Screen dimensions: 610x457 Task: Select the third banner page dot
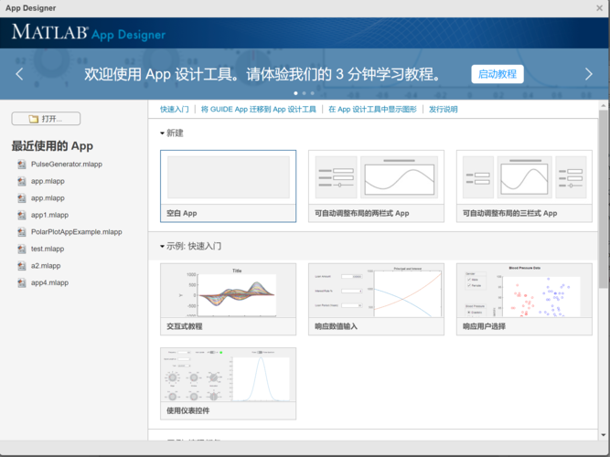coord(312,93)
